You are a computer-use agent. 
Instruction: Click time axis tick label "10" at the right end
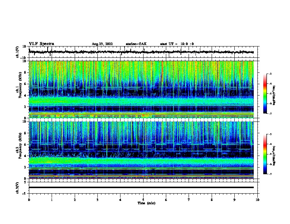(x=257, y=200)
